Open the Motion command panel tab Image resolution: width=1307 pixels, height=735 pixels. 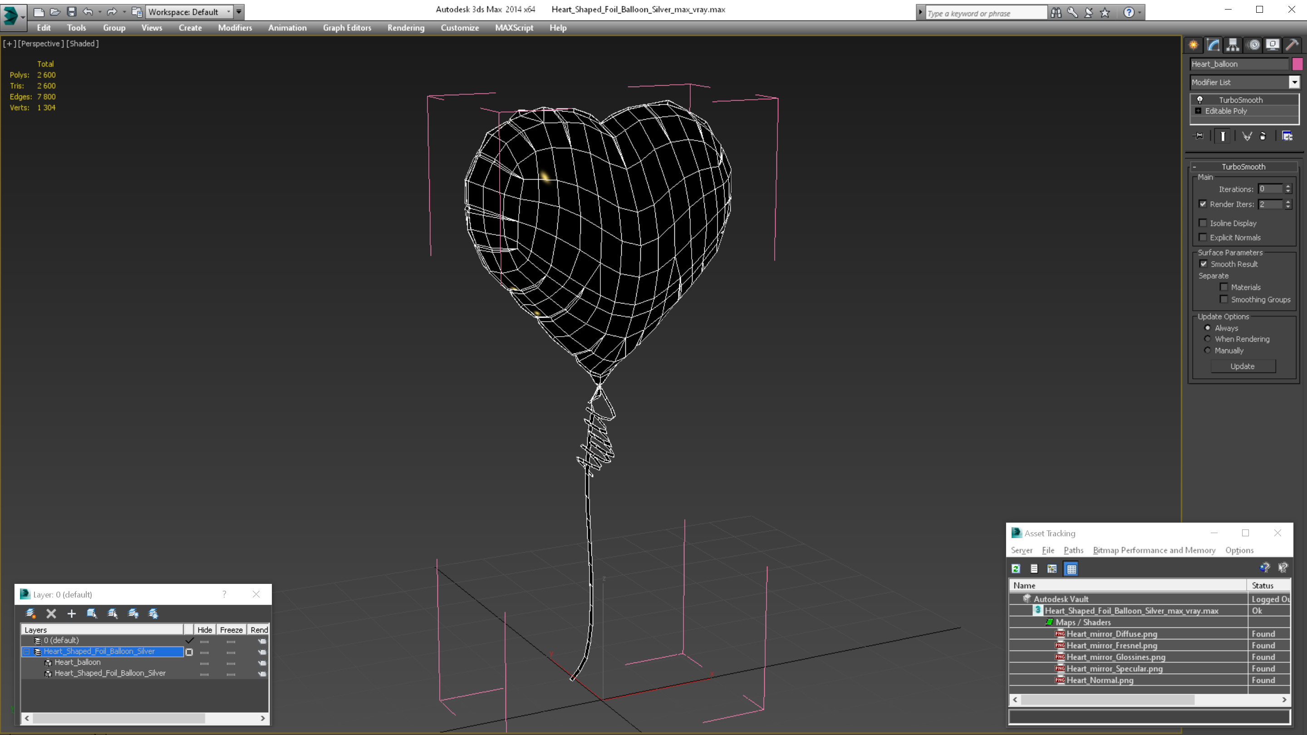pyautogui.click(x=1253, y=45)
